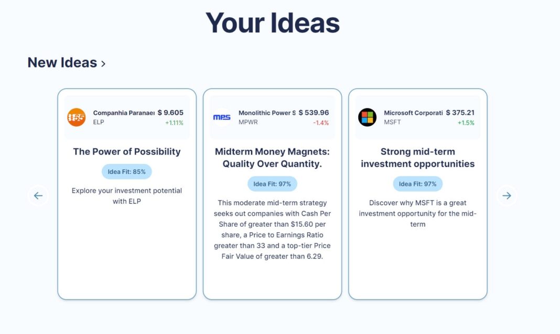Image resolution: width=560 pixels, height=334 pixels.
Task: Click the Microsoft four-color logo
Action: point(367,117)
